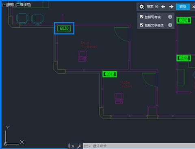
Task: Click the blue 转换 button
Action: (183, 7)
